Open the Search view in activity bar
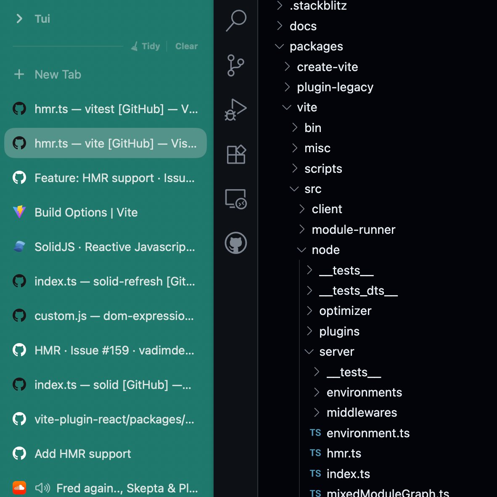497x497 pixels. pyautogui.click(x=236, y=21)
